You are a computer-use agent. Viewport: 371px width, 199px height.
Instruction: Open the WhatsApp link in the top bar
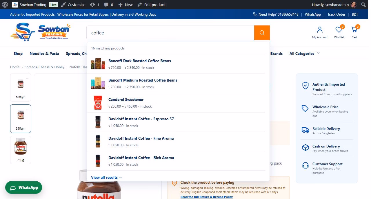tap(313, 14)
